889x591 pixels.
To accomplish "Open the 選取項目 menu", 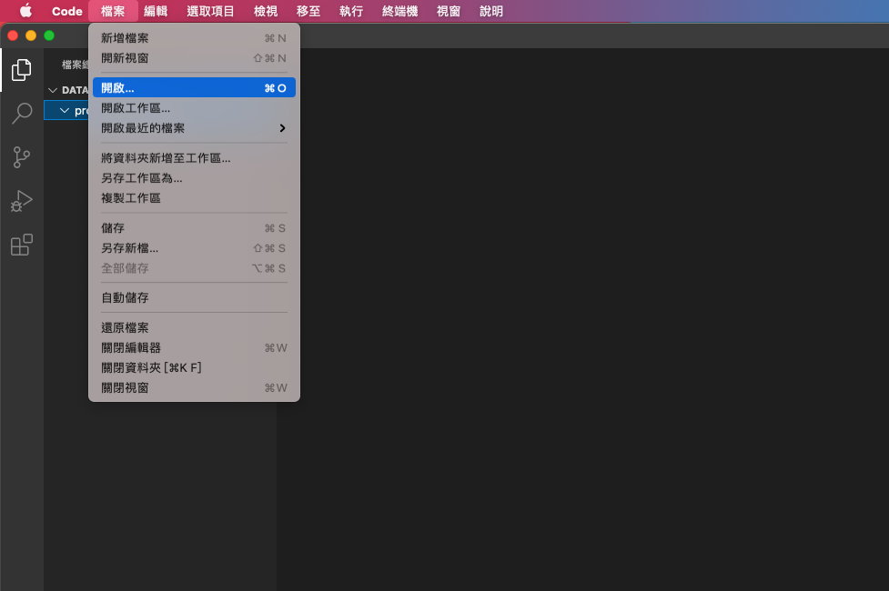I will tap(210, 11).
